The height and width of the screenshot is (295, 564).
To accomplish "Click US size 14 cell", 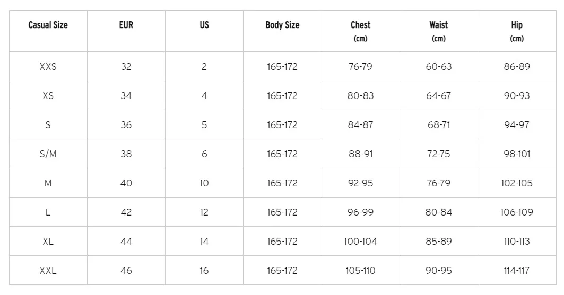I will tap(204, 242).
